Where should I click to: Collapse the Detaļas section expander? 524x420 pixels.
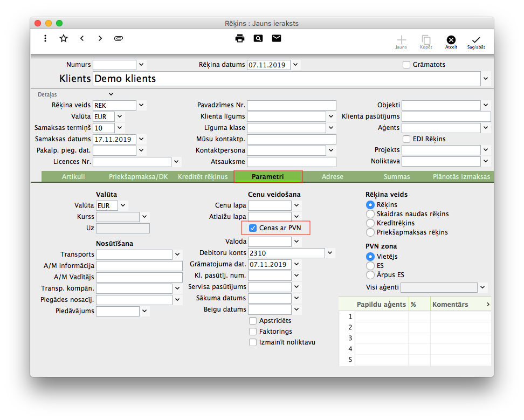click(111, 94)
